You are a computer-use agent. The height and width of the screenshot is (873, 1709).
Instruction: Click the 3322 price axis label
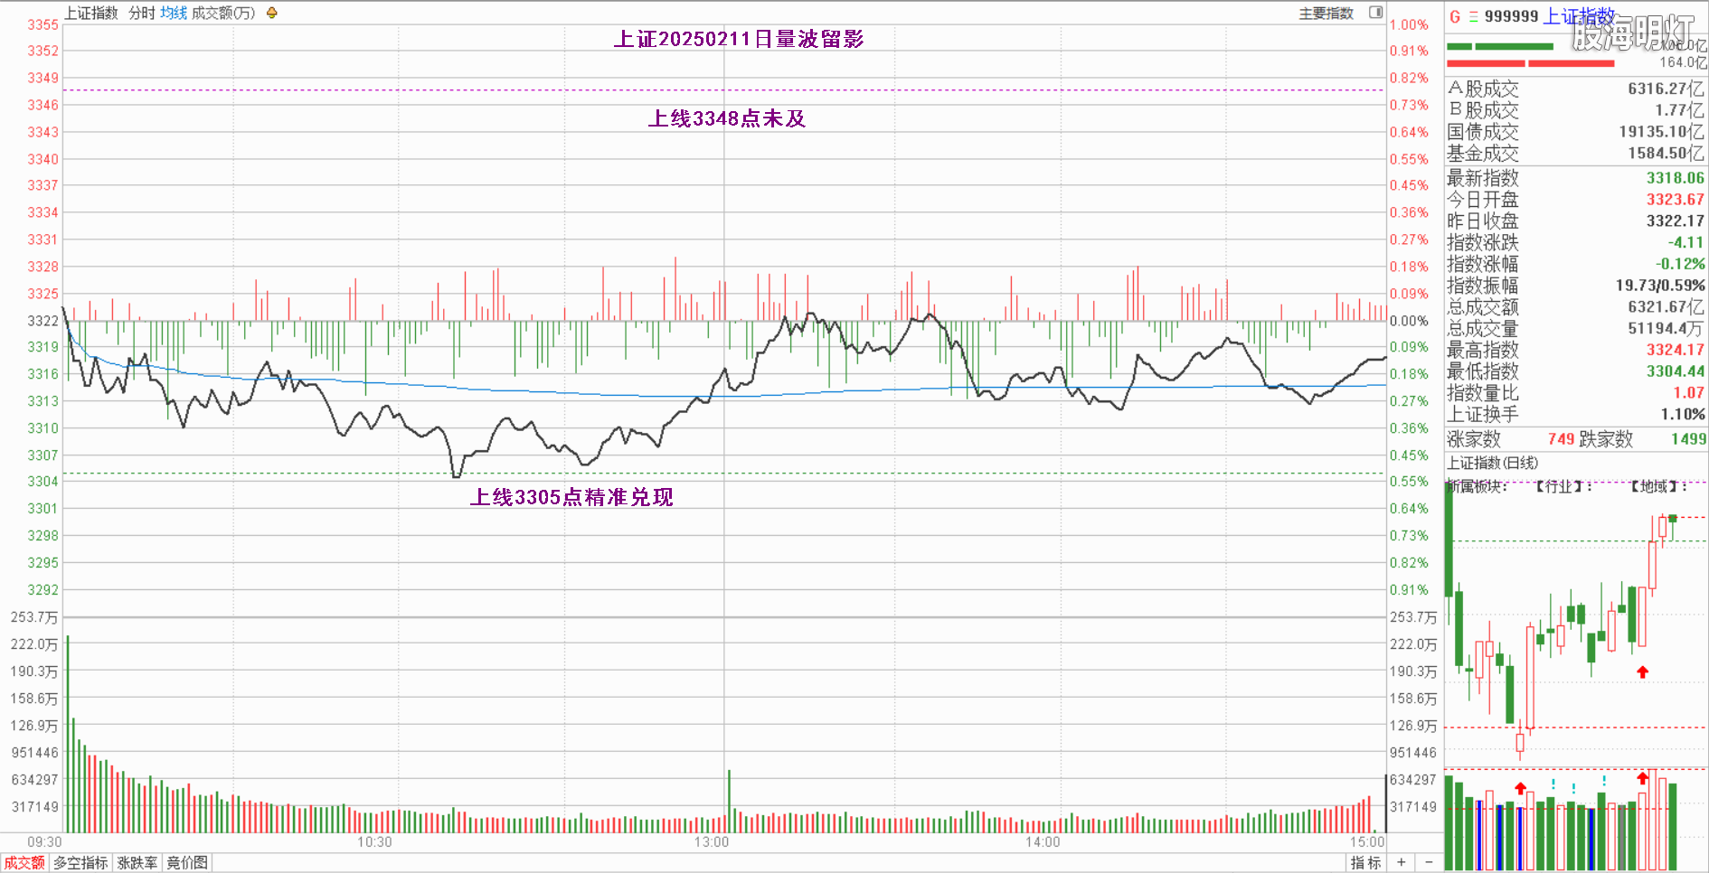pos(42,321)
